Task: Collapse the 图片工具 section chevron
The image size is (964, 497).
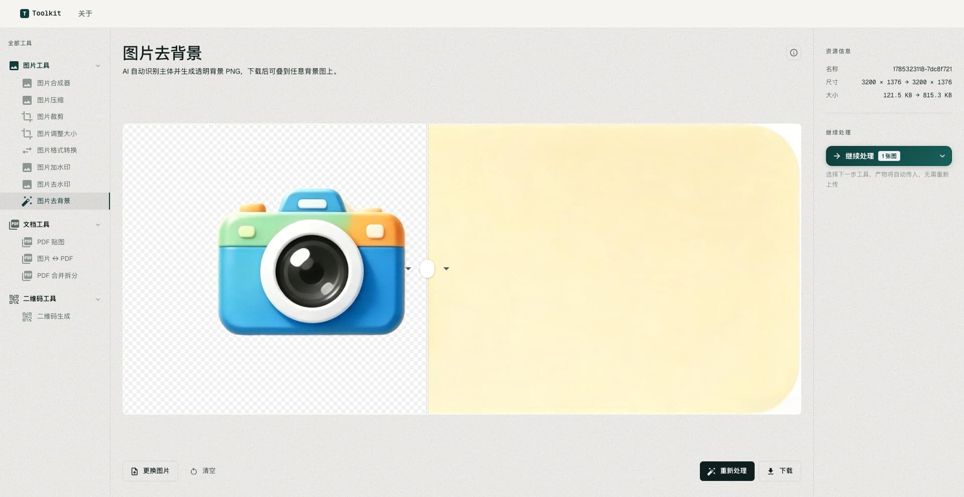Action: point(98,66)
